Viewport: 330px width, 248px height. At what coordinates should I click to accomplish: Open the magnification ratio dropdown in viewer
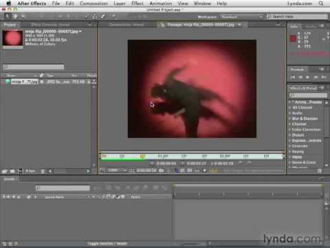(x=117, y=170)
